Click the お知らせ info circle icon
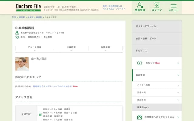This screenshot has width=194, height=121. 139,63
